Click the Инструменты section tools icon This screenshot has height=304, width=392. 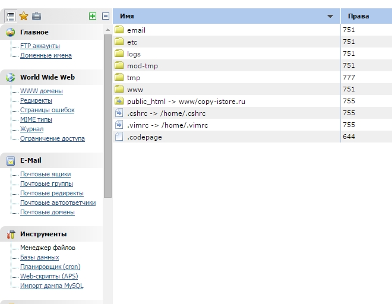coord(11,235)
